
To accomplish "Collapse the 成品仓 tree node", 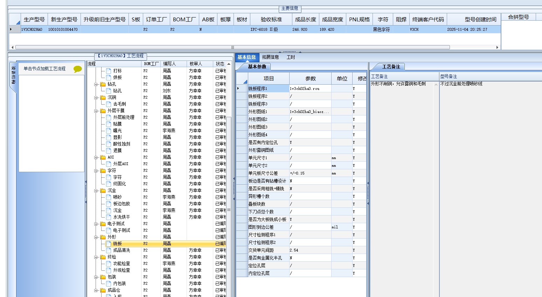I will 96,290.
